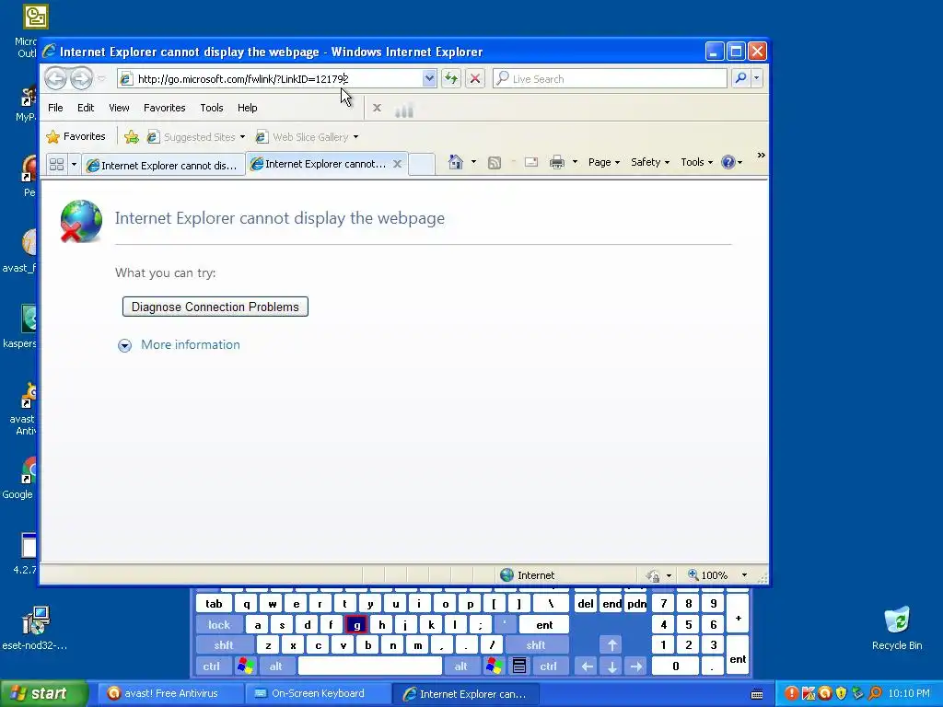Click tab key on On-Screen Keyboard
Viewport: 943px width, 707px height.
214,604
